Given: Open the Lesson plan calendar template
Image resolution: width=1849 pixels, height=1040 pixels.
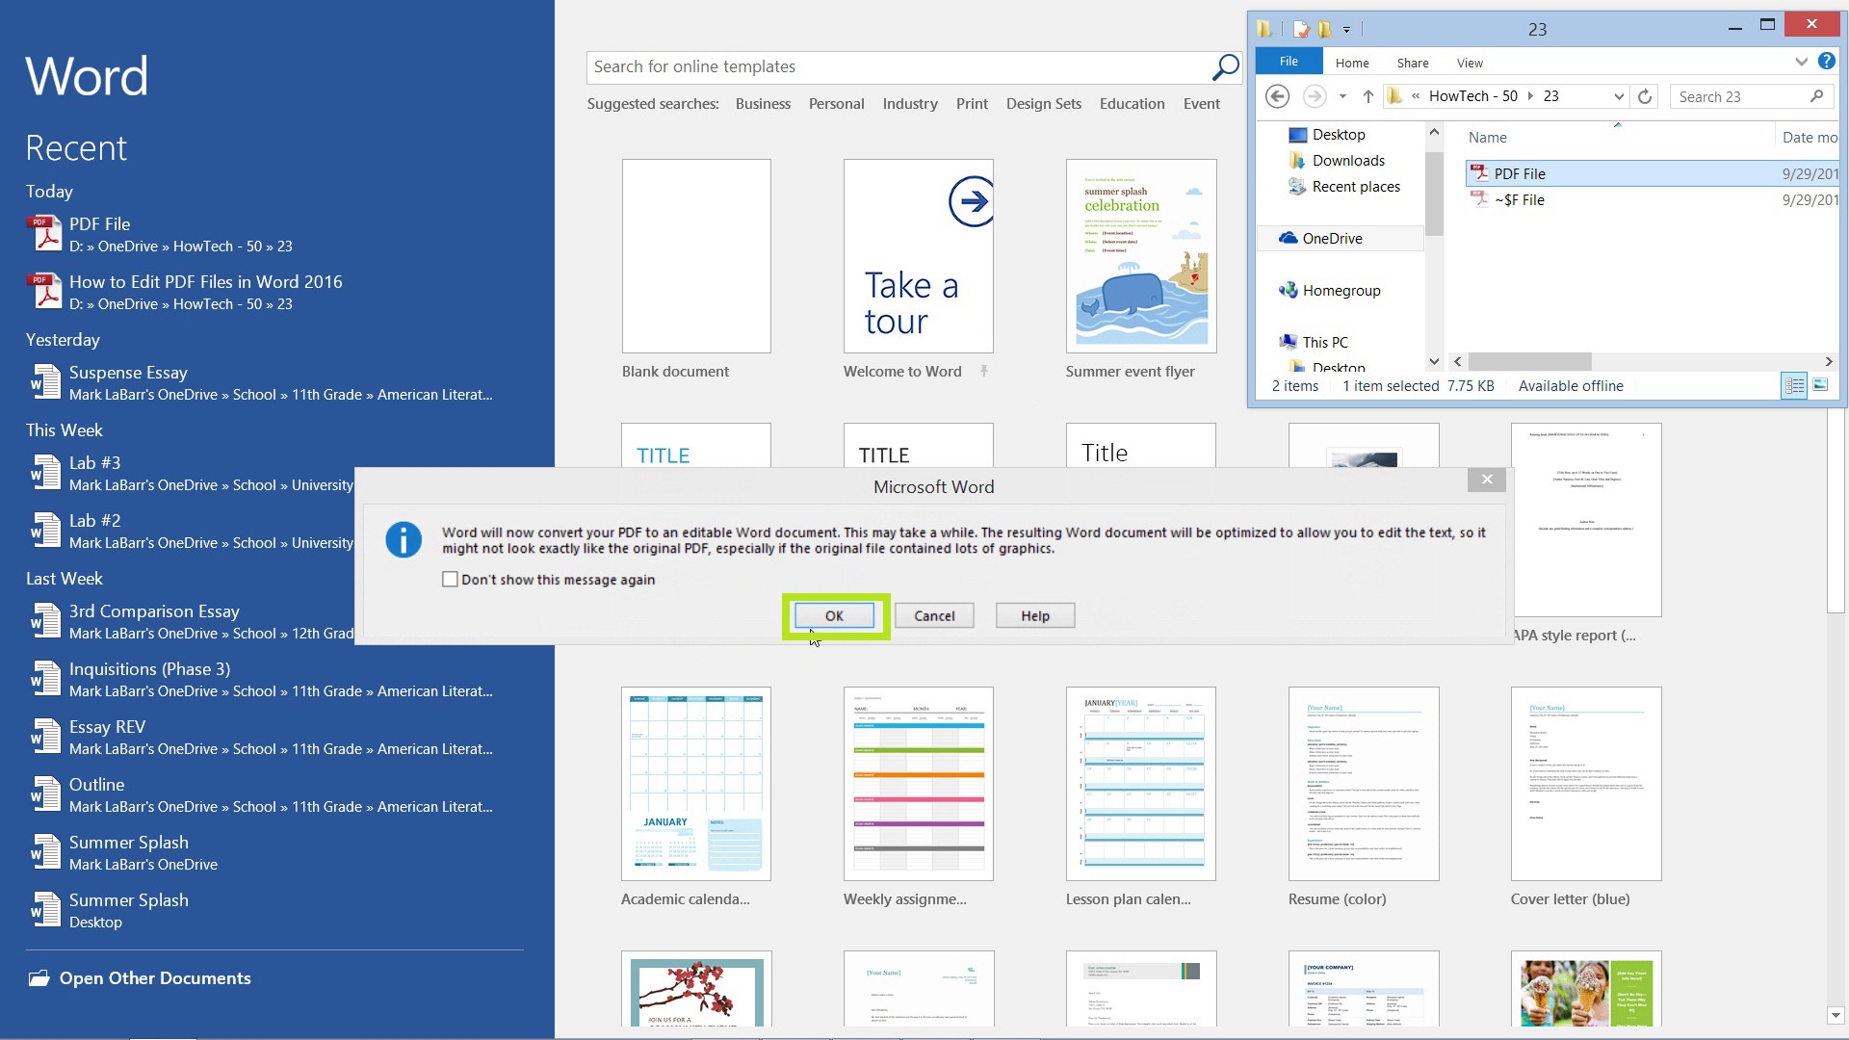Looking at the screenshot, I should [1139, 785].
